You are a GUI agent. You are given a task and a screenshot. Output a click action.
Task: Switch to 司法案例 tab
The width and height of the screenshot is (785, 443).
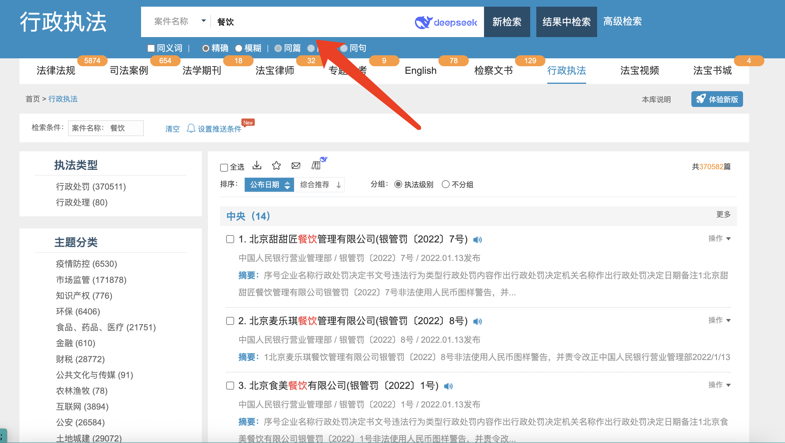129,70
